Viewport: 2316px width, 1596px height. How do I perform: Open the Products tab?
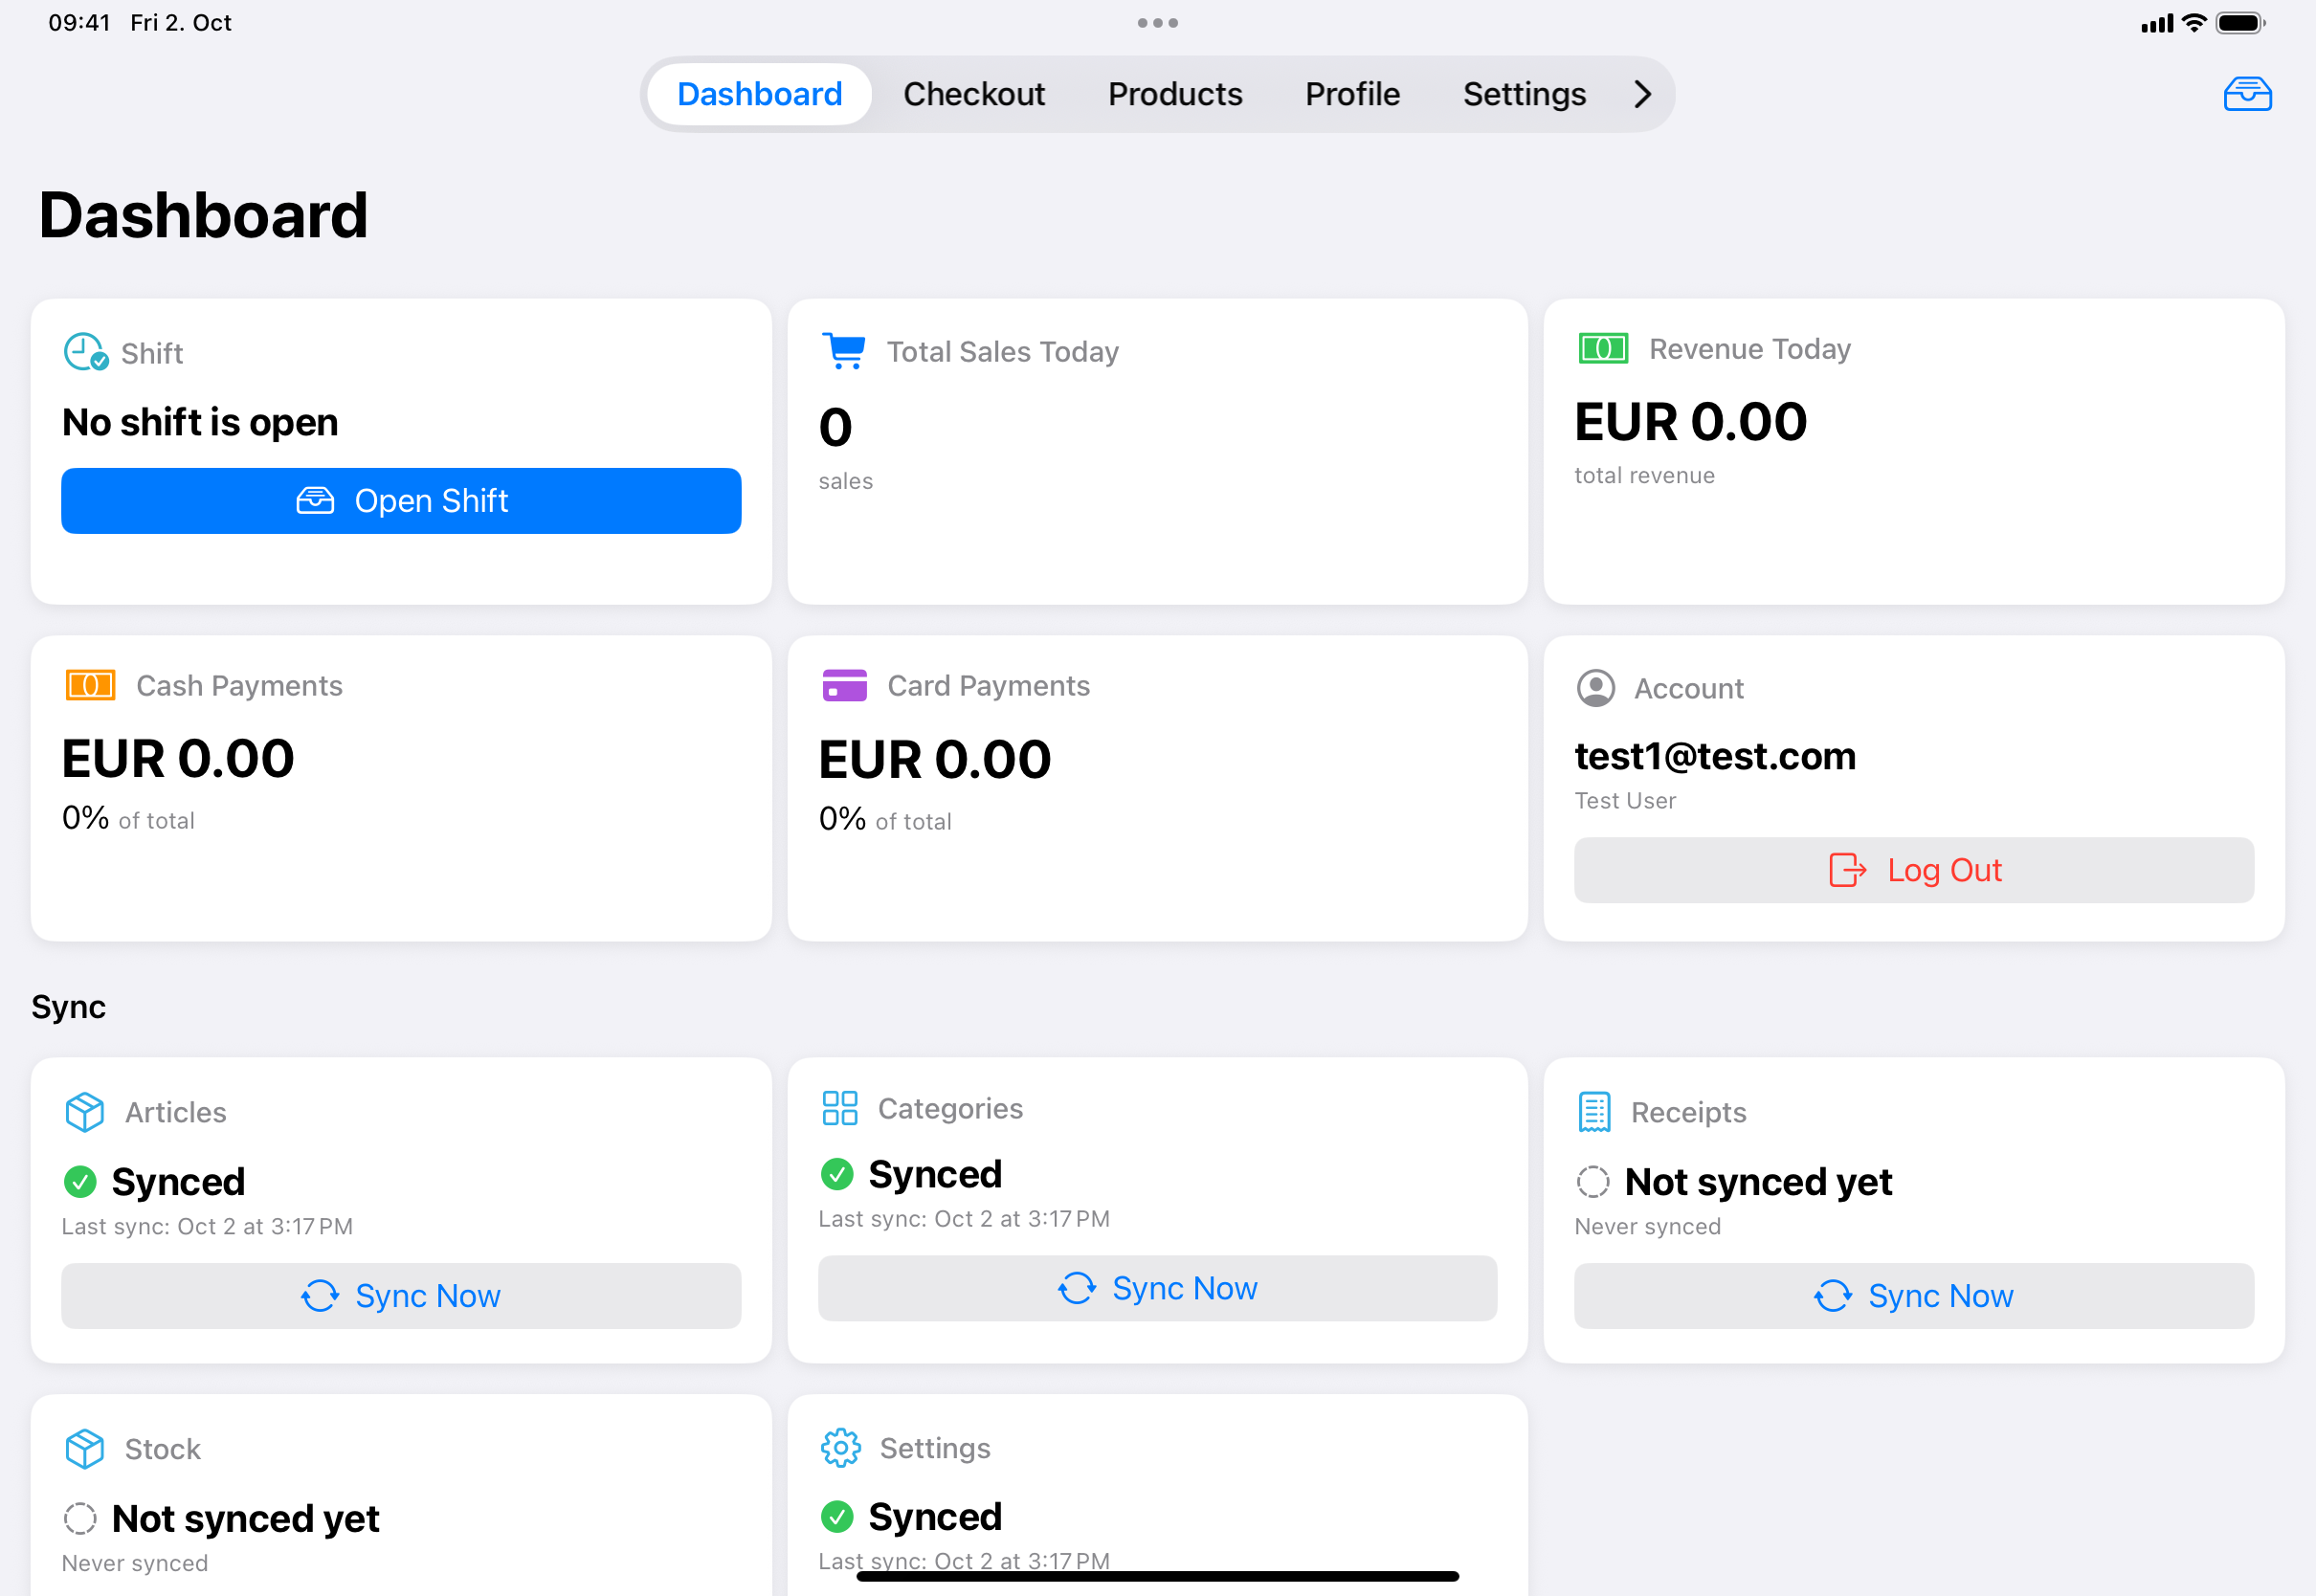1174,94
